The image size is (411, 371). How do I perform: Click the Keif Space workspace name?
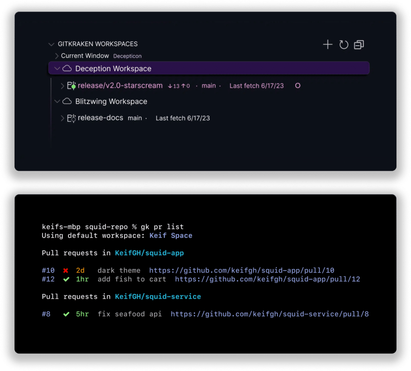tap(171, 236)
